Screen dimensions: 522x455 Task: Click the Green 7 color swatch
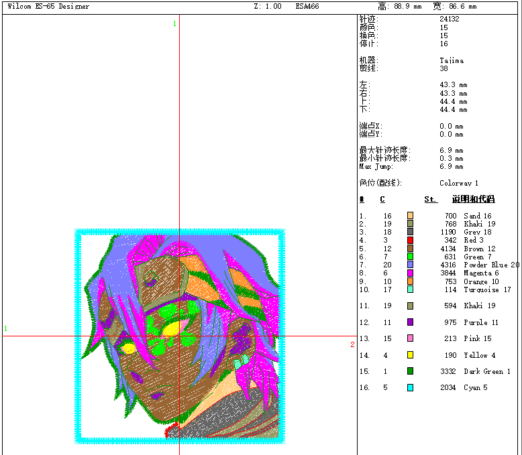(410, 257)
